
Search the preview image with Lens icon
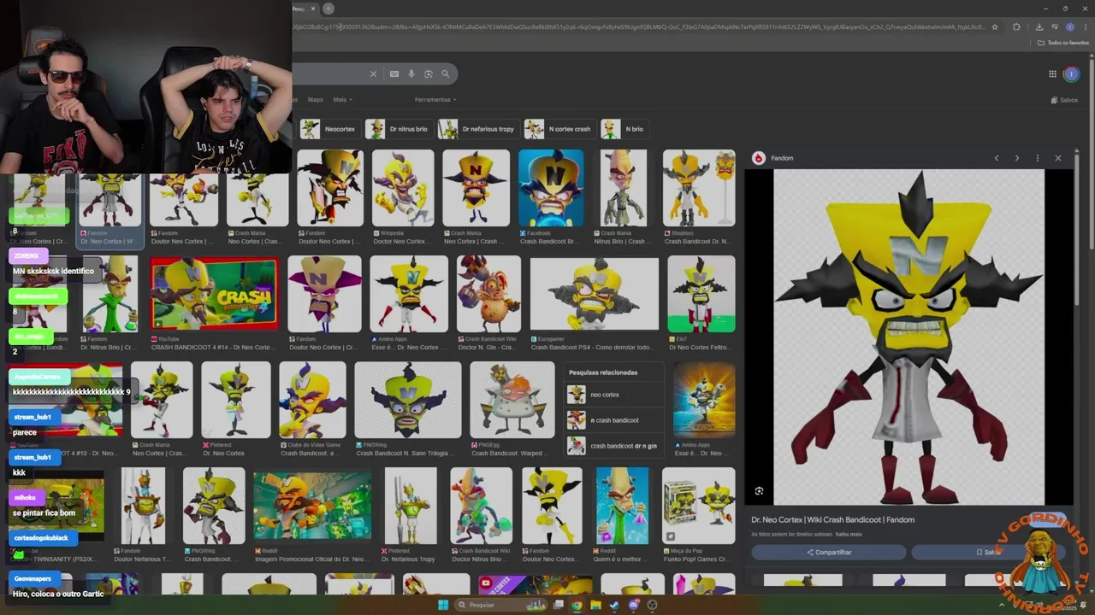[x=759, y=491]
